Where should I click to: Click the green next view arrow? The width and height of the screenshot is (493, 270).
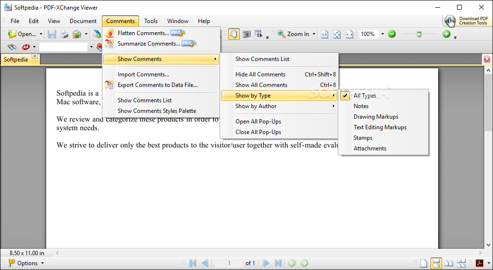click(304, 263)
